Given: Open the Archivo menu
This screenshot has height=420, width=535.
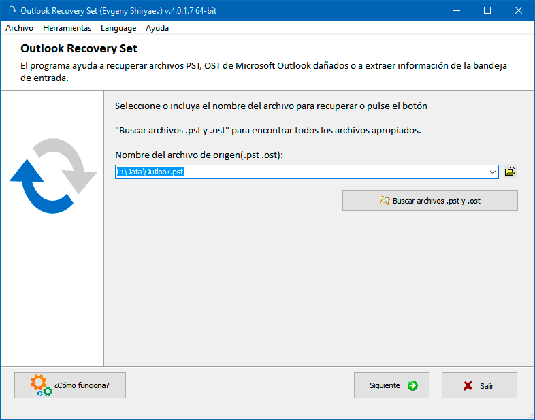Looking at the screenshot, I should coord(19,28).
